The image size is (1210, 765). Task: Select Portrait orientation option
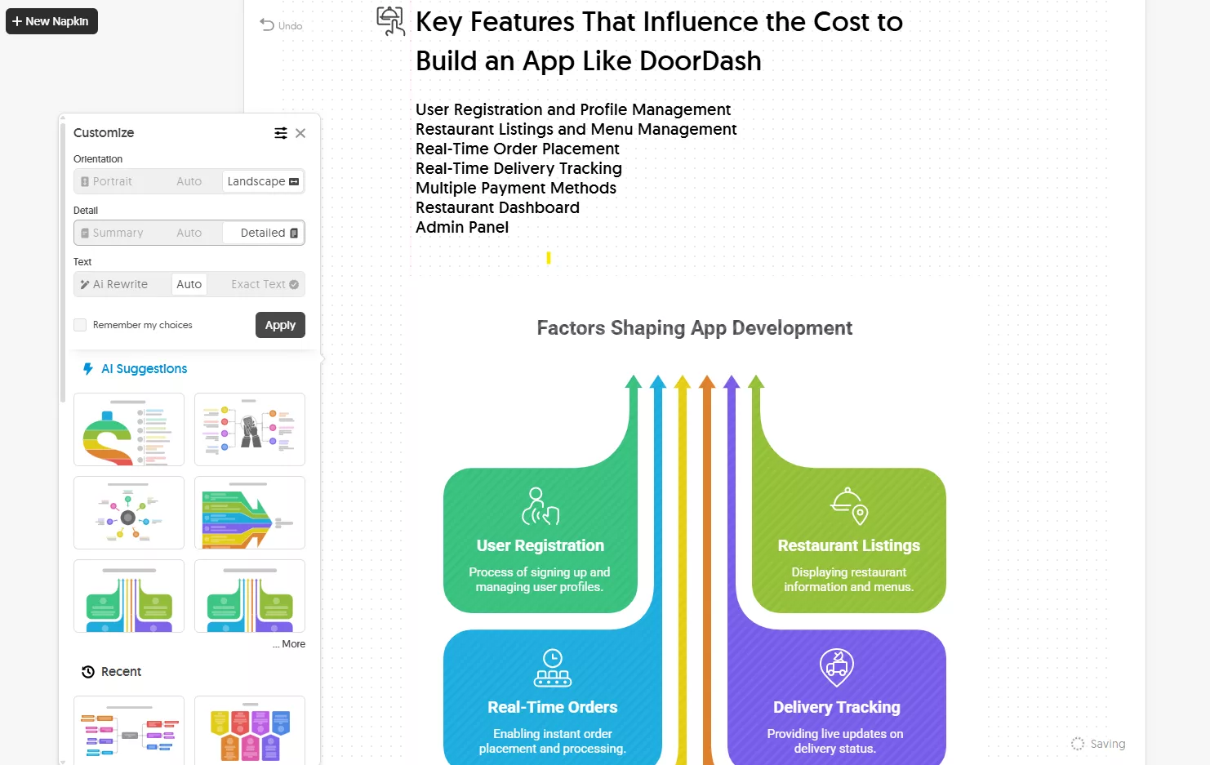click(106, 181)
